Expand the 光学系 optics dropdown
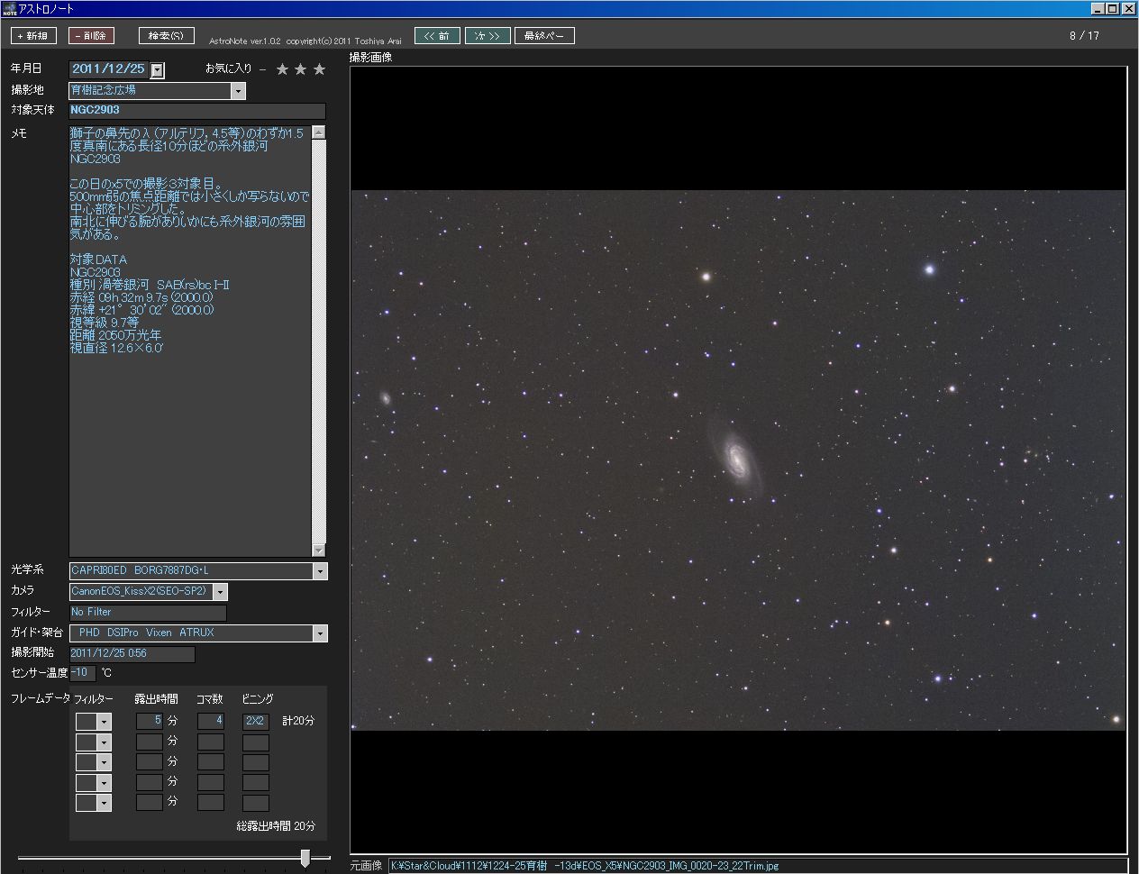The image size is (1139, 874). 320,570
